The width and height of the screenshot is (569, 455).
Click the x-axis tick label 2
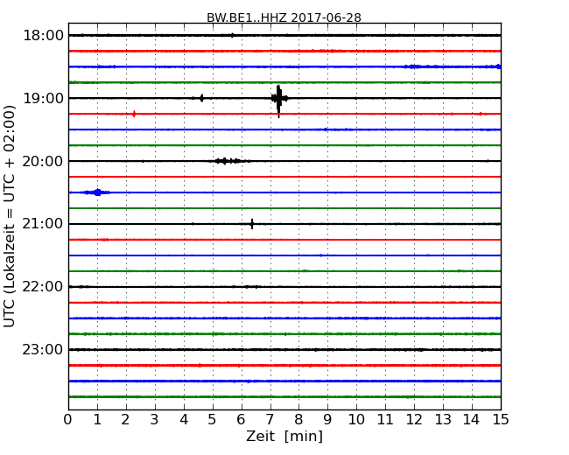click(126, 419)
